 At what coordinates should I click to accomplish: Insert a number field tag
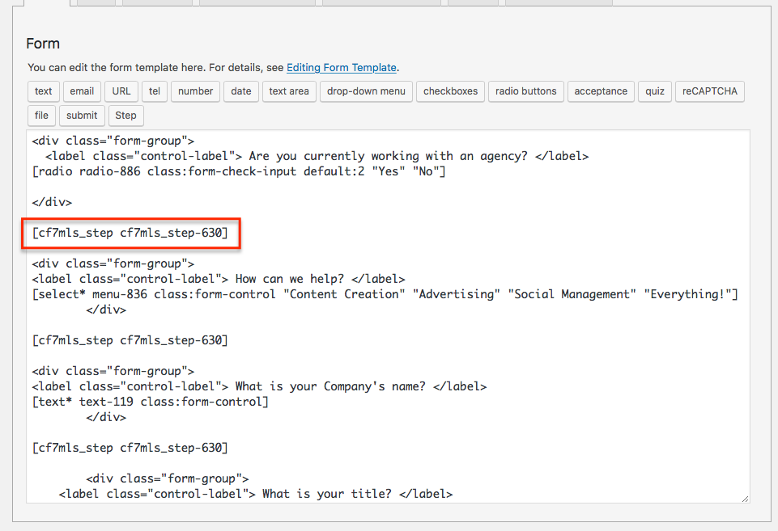(195, 91)
